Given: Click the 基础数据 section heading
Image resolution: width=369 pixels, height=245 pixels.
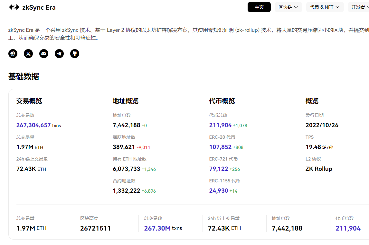Looking at the screenshot, I should (24, 76).
